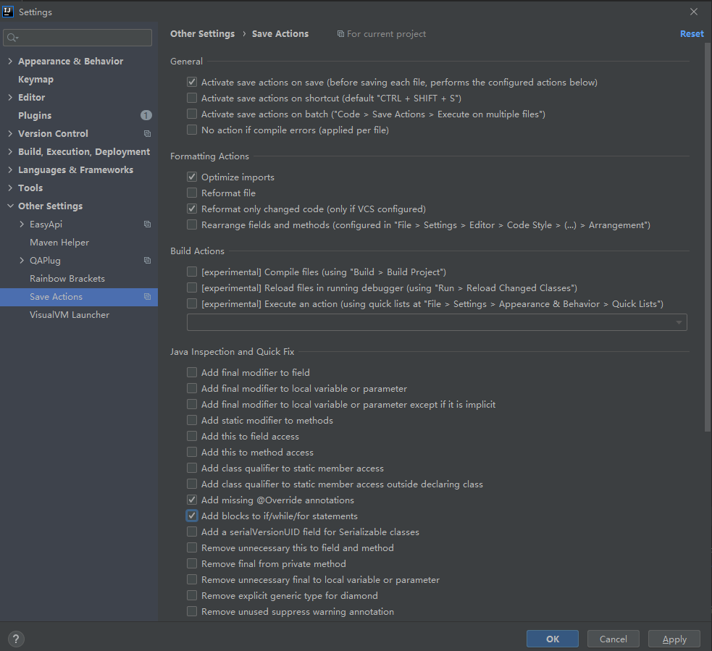This screenshot has height=651, width=712.
Task: Uncheck Reformat only changed code
Action: pyautogui.click(x=192, y=209)
